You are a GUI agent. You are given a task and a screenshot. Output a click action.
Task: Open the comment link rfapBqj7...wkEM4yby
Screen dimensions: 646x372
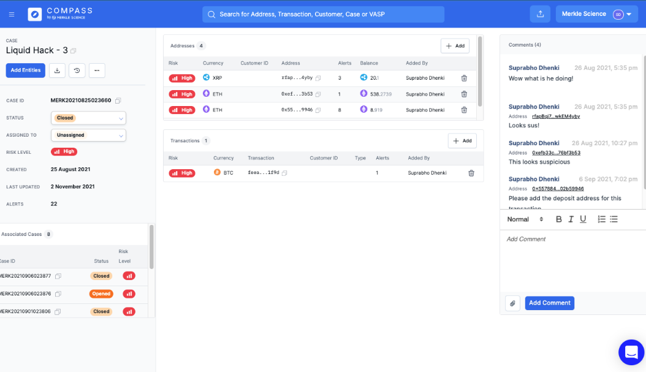pos(556,116)
